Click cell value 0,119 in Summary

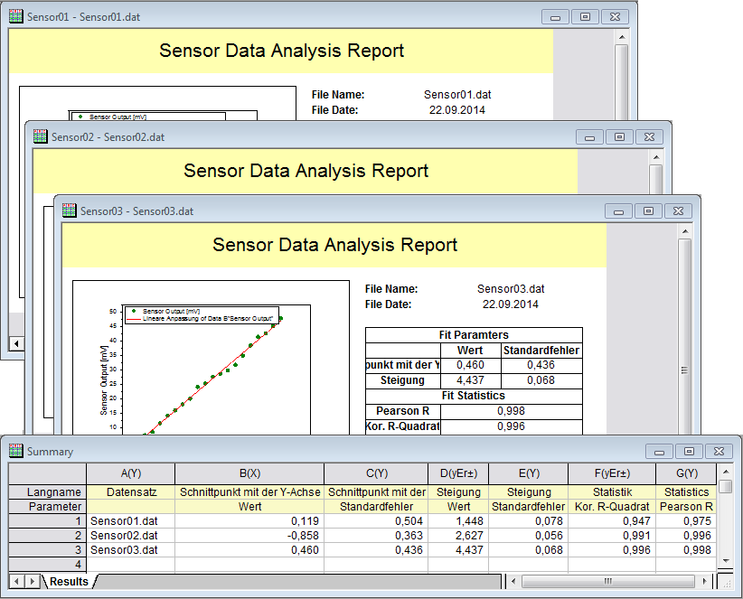[249, 521]
